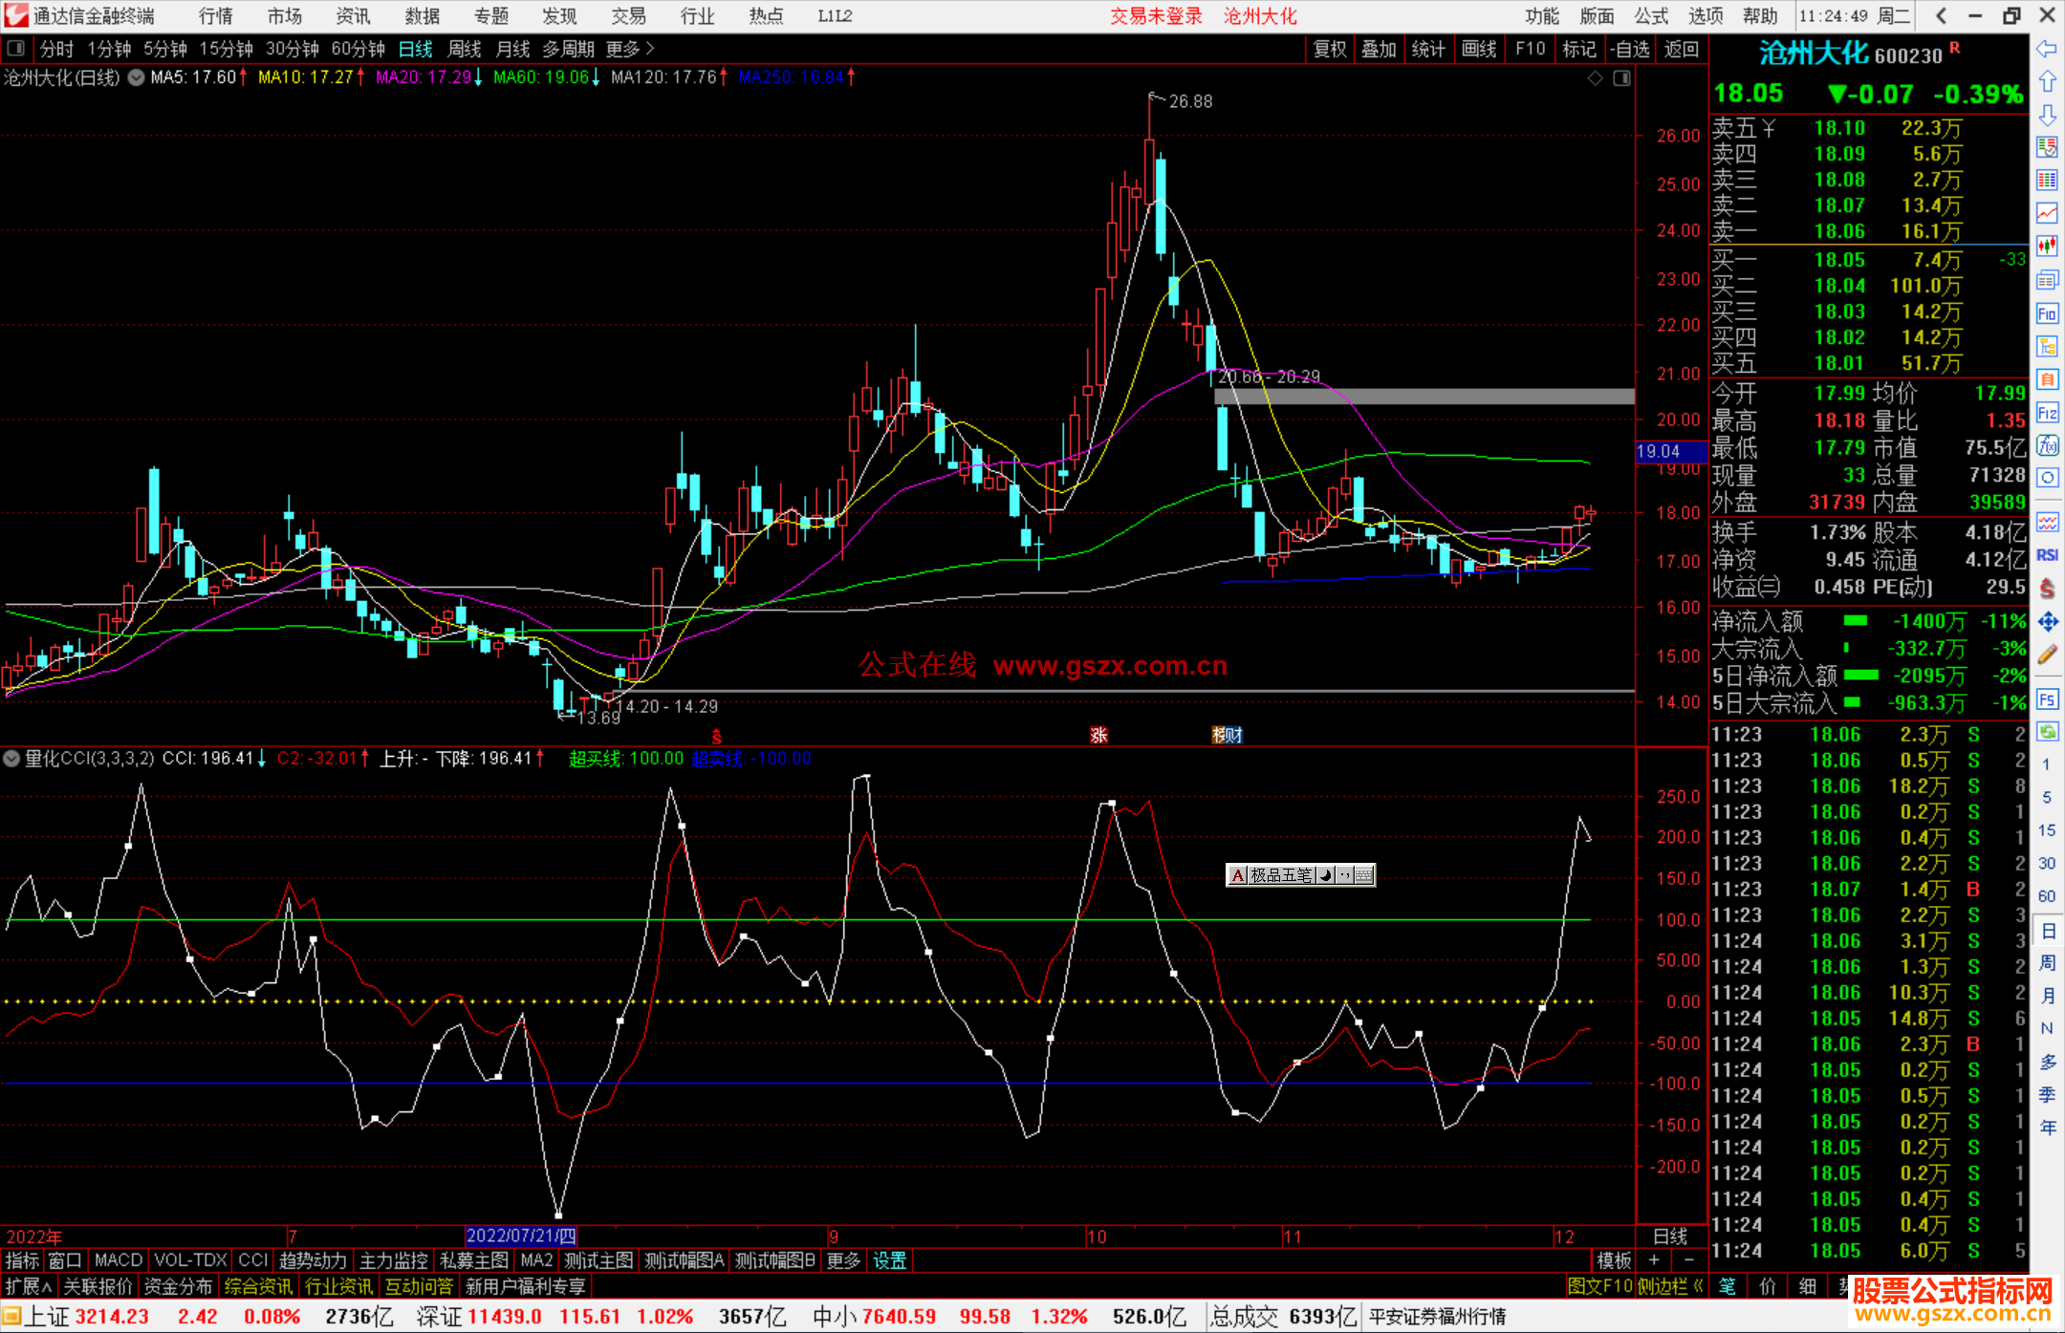Viewport: 2065px width, 1333px height.
Task: Click the 2022/07/21 date marker on timeline
Action: point(521,1236)
